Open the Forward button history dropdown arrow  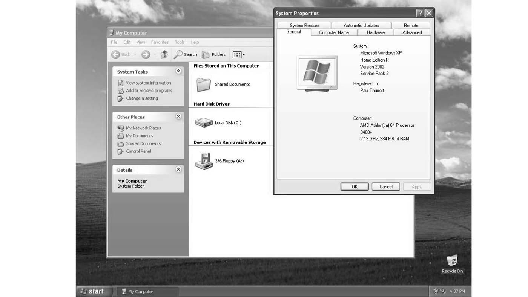(155, 55)
